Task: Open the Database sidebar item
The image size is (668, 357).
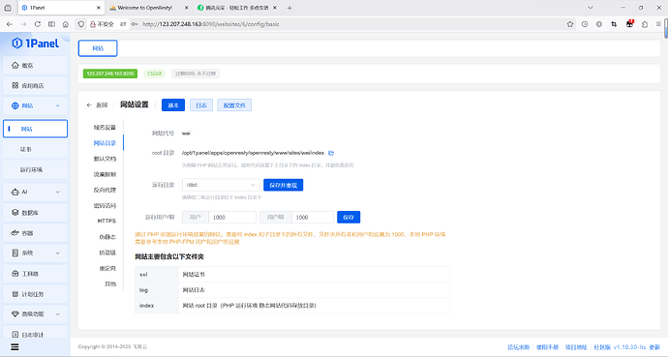Action: pos(36,212)
